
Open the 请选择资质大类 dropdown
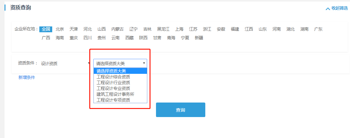(120, 63)
